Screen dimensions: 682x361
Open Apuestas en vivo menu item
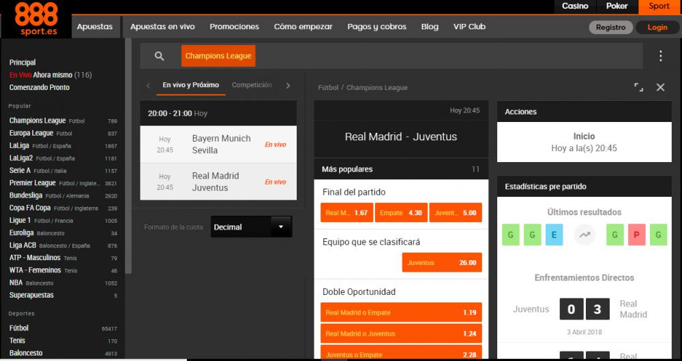(163, 27)
